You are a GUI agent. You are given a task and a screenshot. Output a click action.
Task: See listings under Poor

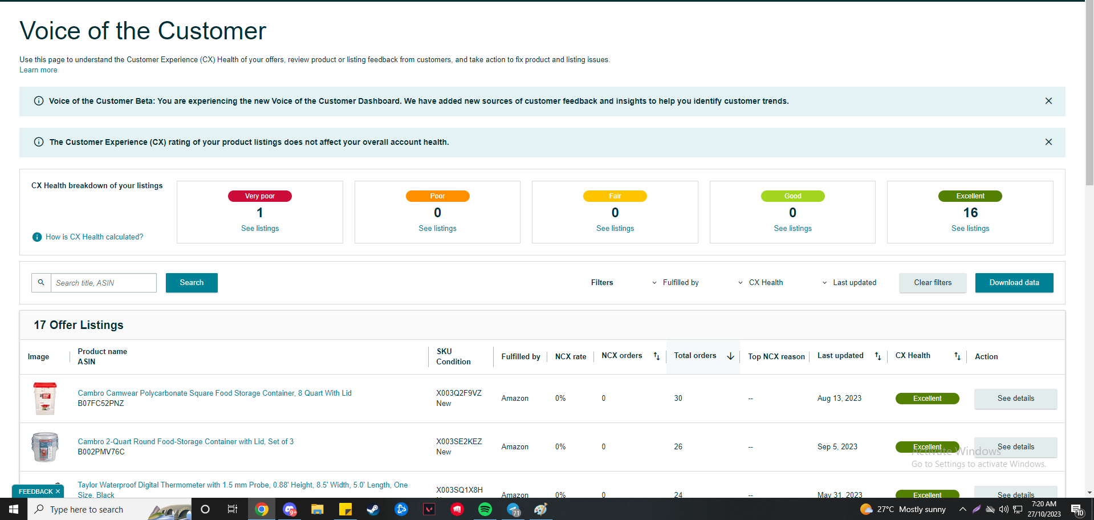tap(438, 229)
